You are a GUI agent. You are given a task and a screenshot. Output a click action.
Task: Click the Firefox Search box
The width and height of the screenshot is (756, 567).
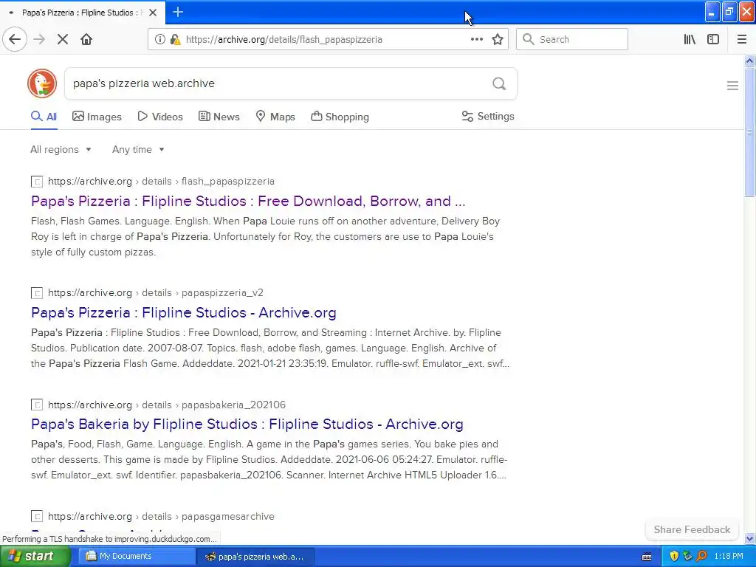tap(572, 39)
